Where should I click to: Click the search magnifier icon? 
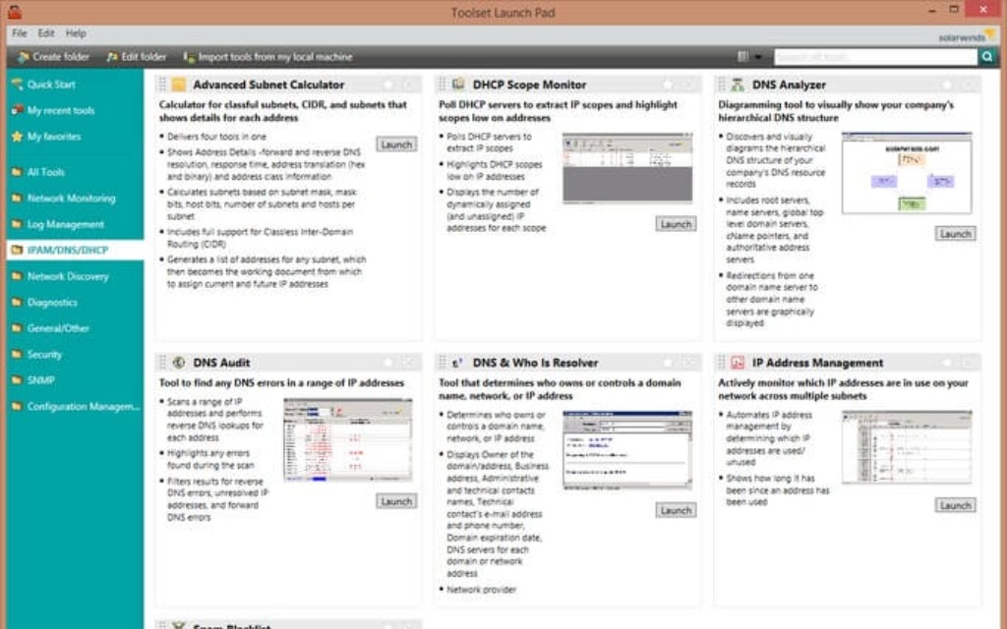coord(987,56)
